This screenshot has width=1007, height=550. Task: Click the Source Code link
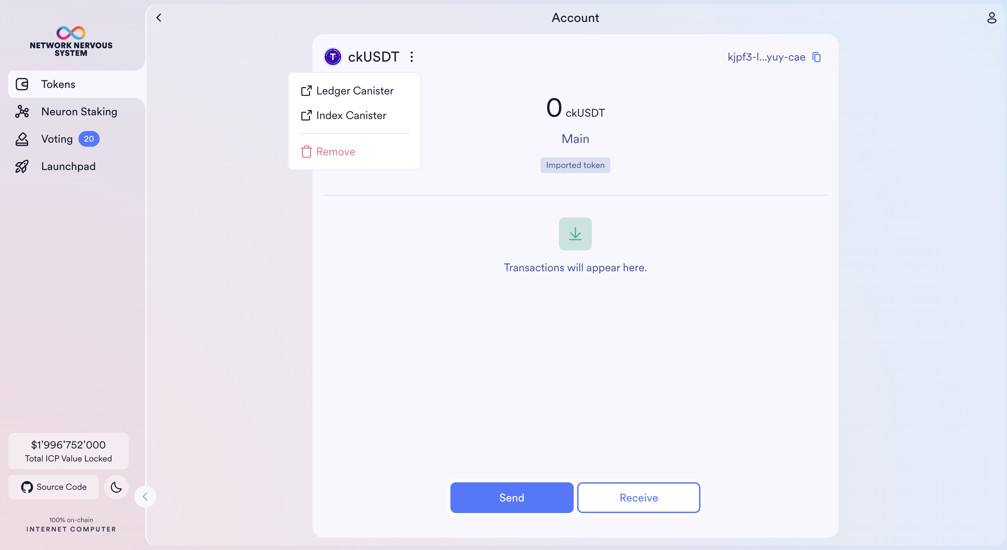tap(53, 487)
